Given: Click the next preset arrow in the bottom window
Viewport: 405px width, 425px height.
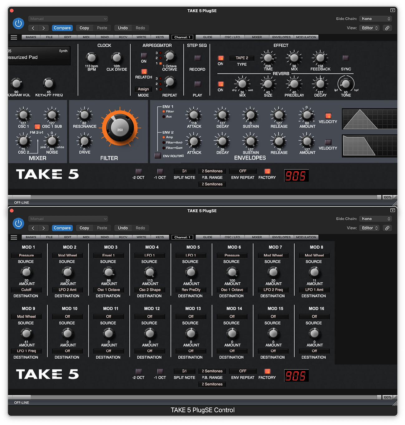Looking at the screenshot, I should coord(43,228).
